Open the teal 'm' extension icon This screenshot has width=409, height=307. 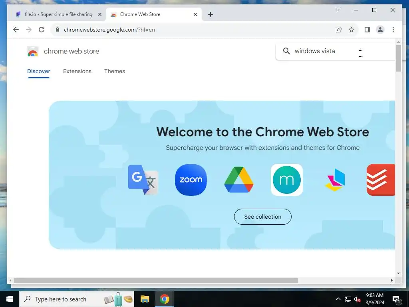click(x=287, y=180)
